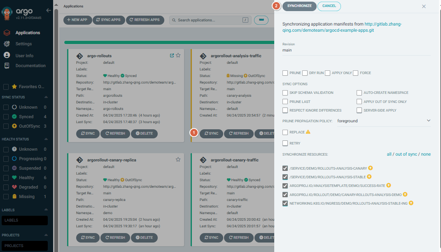Screen dimensions: 441x252
Task: Enable AUTO-CREATE NAMESPACE option
Action: [359, 93]
